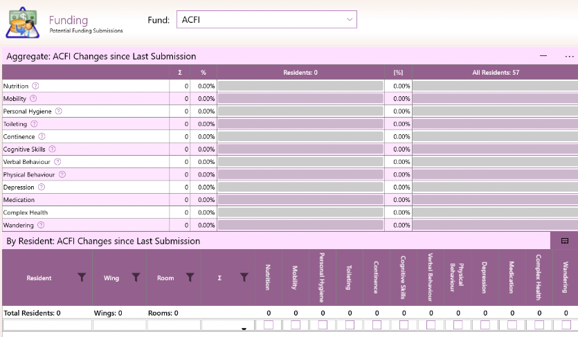Sort by Nutrition vertical column header

pyautogui.click(x=269, y=277)
